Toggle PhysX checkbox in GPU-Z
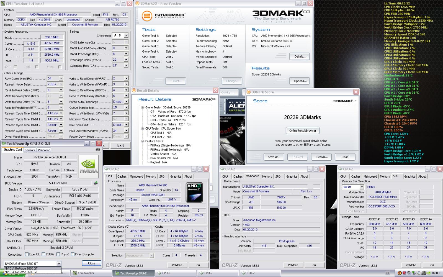The width and height of the screenshot is (443, 277). click(58, 254)
